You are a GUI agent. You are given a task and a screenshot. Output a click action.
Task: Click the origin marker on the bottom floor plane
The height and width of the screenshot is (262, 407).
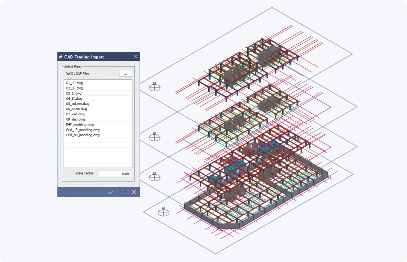(x=164, y=212)
